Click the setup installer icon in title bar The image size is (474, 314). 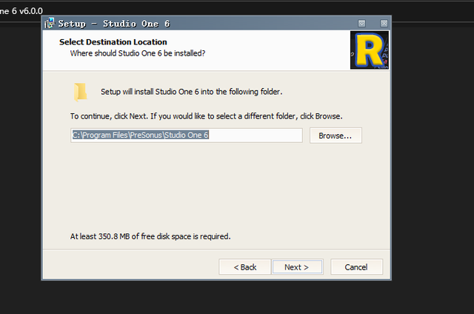pyautogui.click(x=50, y=23)
